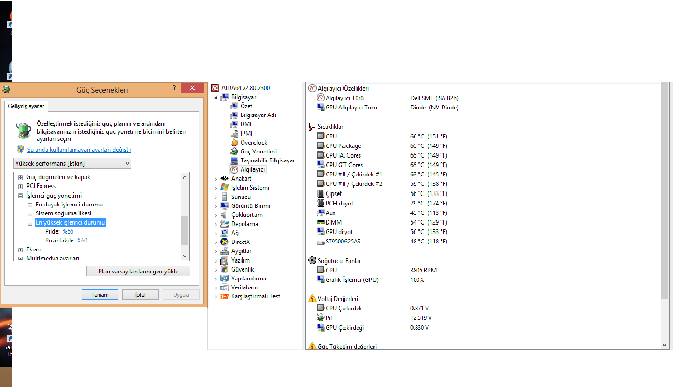Click the Pilde %55 value
This screenshot has height=387, width=688.
click(x=68, y=231)
